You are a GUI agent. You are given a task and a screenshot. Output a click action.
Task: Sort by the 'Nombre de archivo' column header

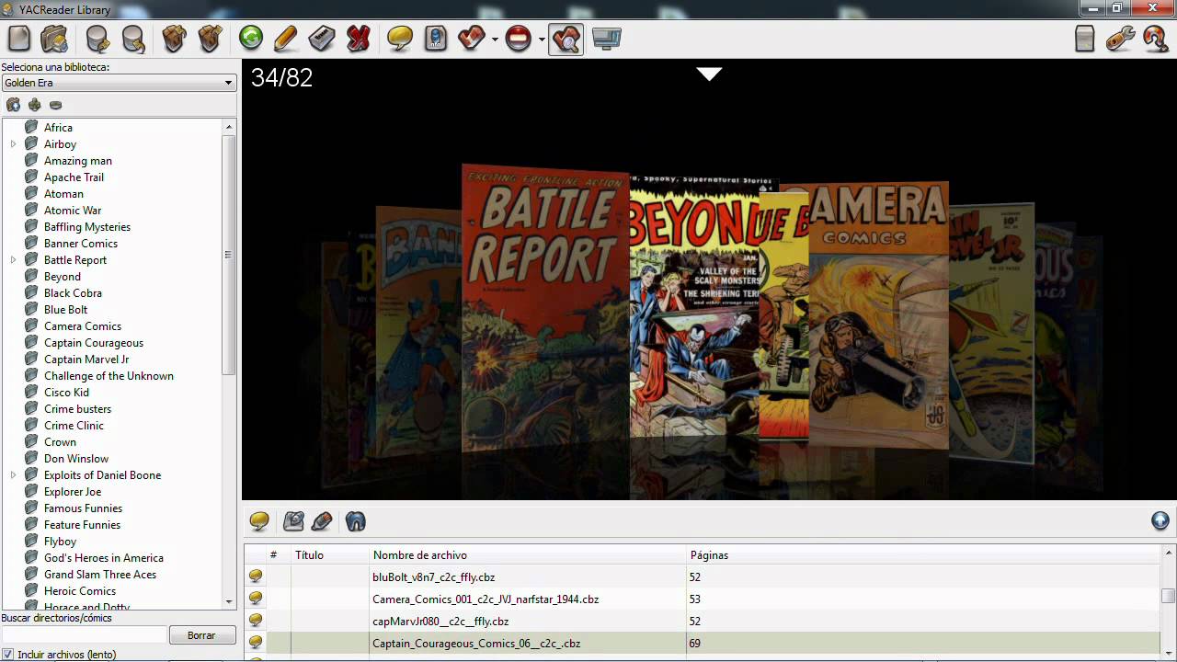click(x=527, y=555)
